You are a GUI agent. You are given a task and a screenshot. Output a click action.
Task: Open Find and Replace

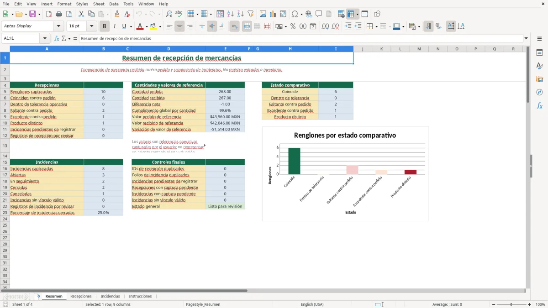pyautogui.click(x=169, y=14)
